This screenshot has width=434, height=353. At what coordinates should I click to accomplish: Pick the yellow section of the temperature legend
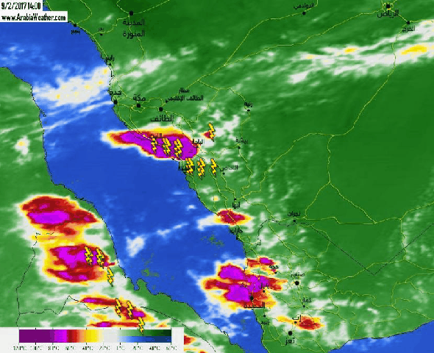tap(91, 336)
